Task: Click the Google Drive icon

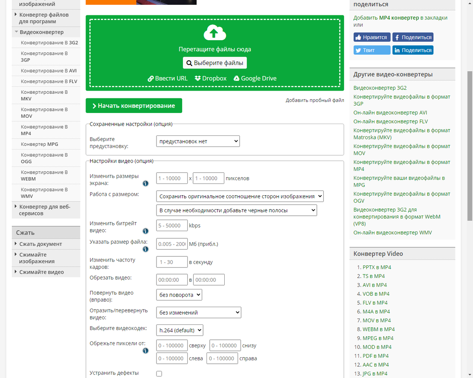Action: tap(236, 78)
